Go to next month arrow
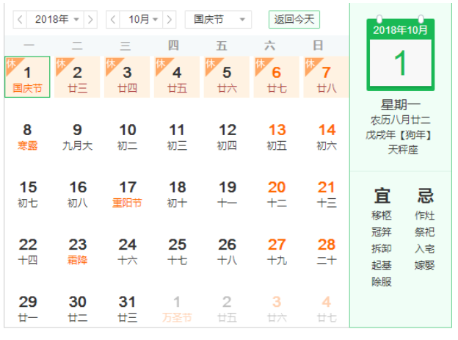This screenshot has height=340, width=458. click(169, 20)
